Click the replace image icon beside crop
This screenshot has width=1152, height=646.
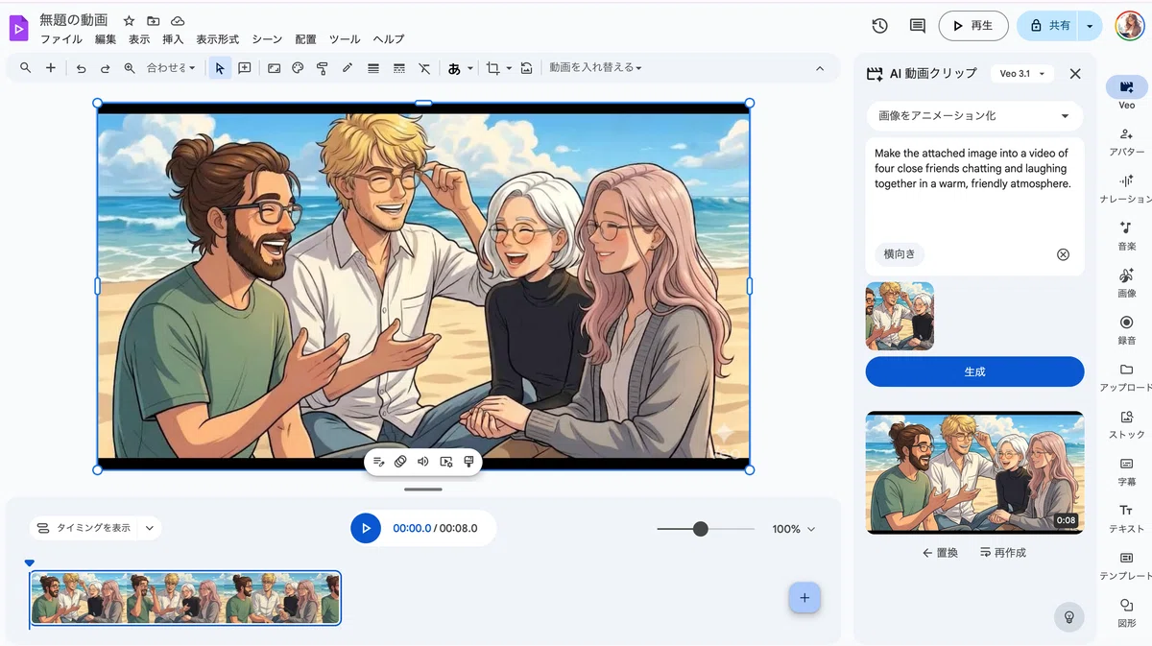526,68
